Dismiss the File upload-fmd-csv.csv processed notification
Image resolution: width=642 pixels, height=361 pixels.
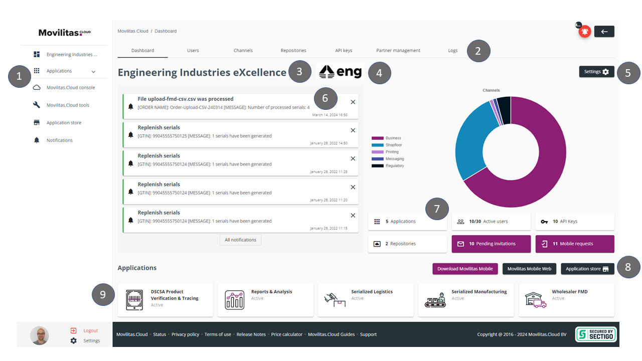point(353,102)
